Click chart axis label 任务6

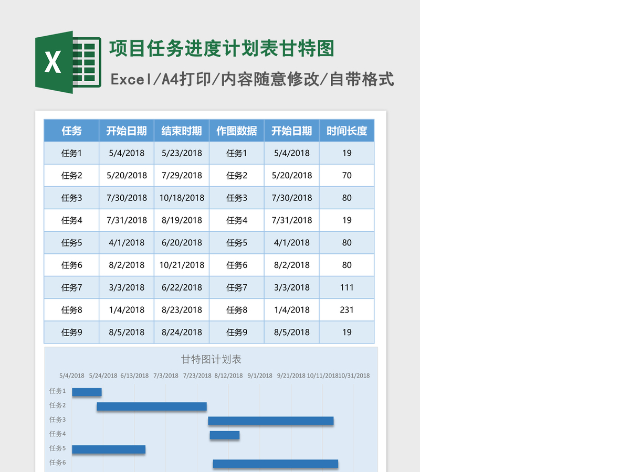click(58, 463)
